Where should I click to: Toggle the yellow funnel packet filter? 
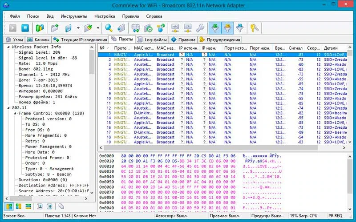tap(227, 28)
